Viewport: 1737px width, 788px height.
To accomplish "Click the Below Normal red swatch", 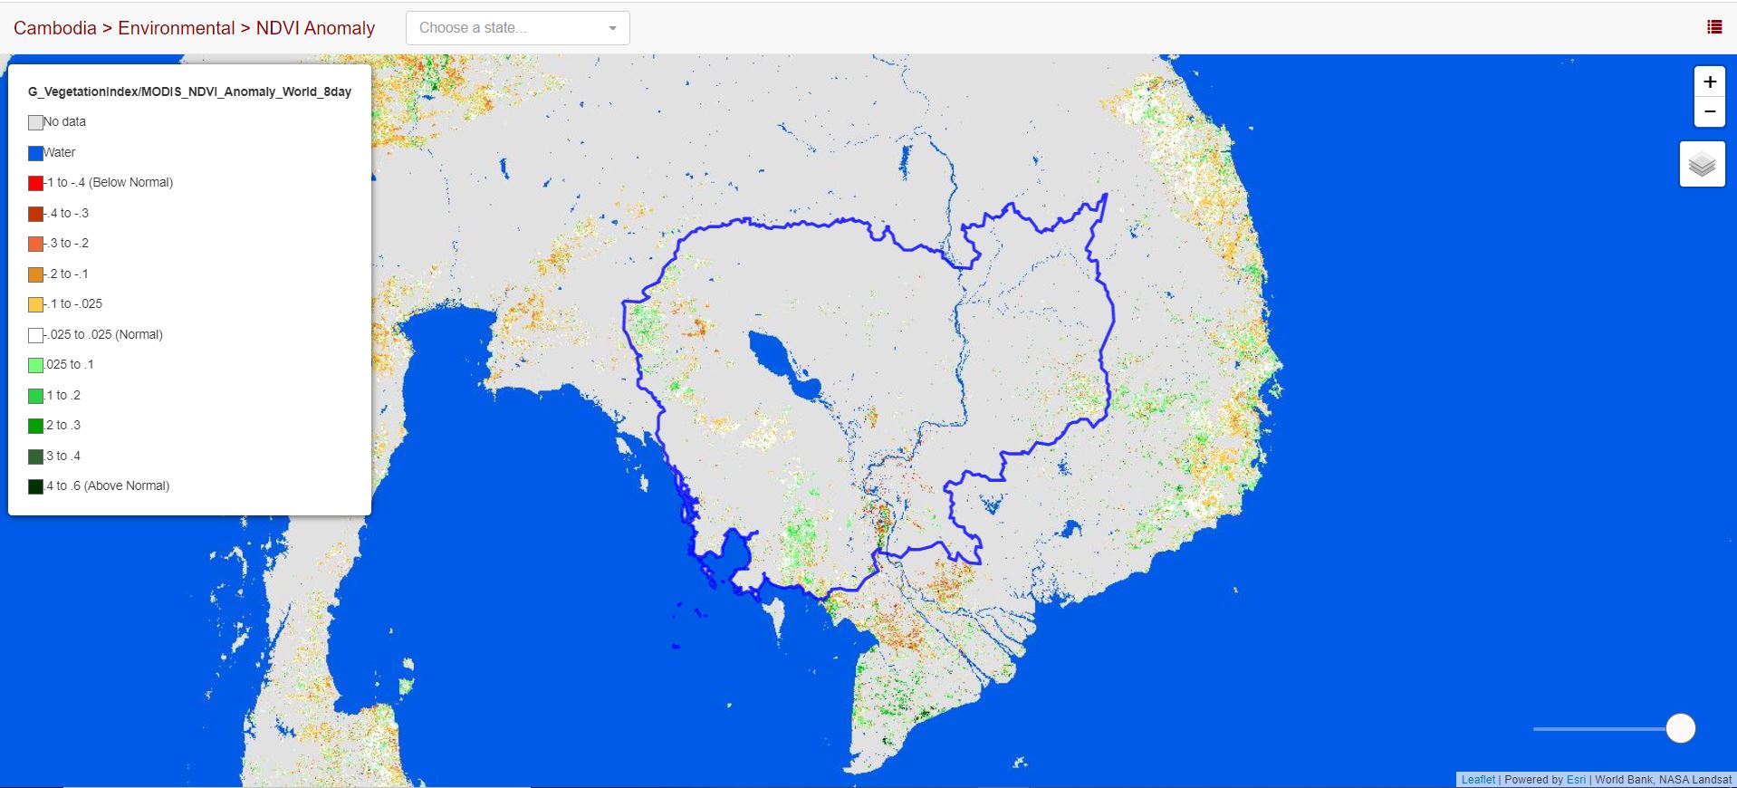I will [x=35, y=183].
